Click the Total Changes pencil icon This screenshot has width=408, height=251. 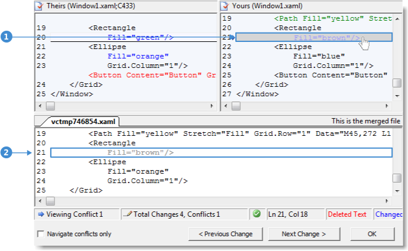(128, 214)
